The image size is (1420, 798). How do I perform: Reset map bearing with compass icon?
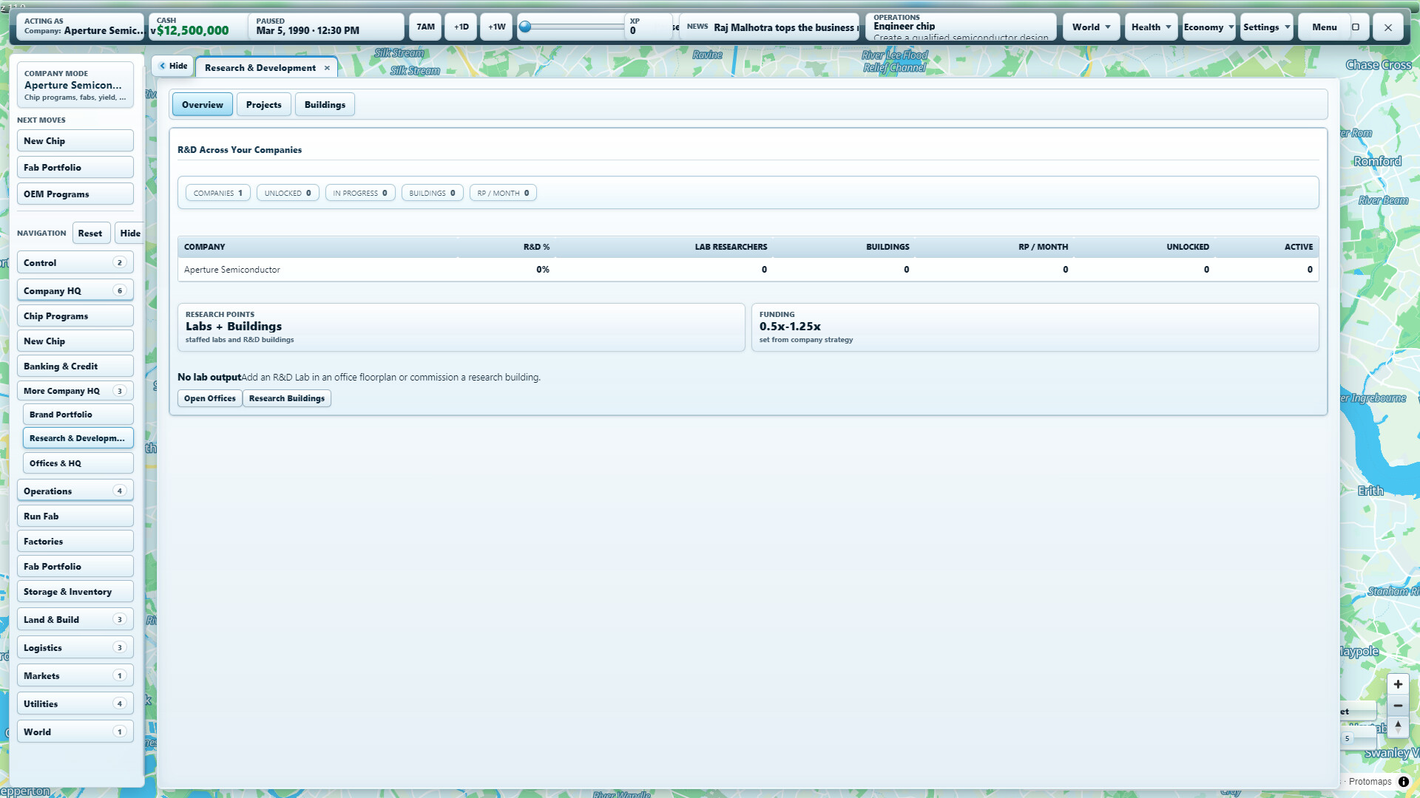click(x=1398, y=727)
